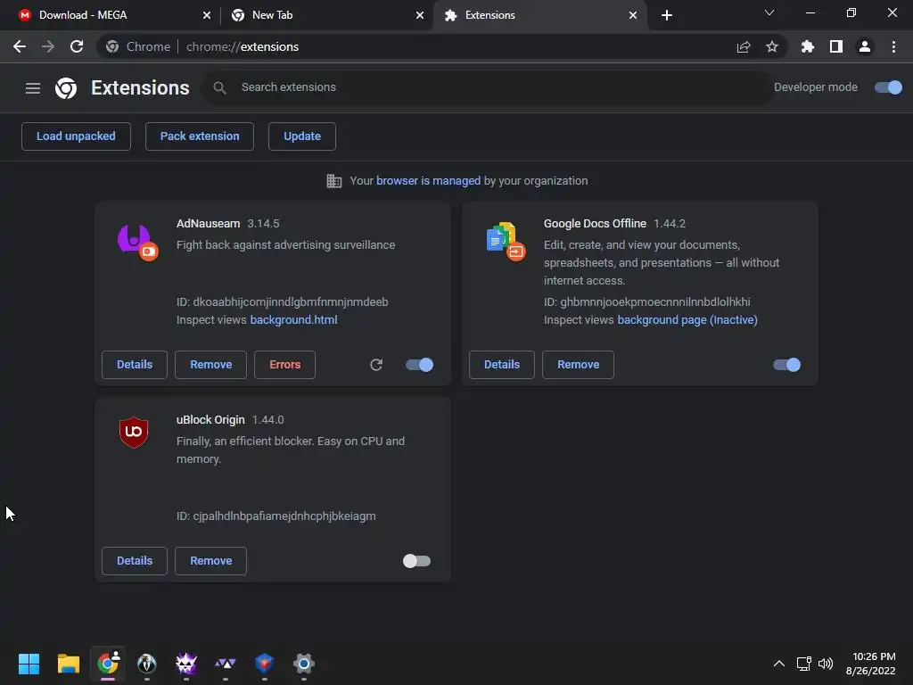Click the search magnifier icon

pyautogui.click(x=219, y=88)
